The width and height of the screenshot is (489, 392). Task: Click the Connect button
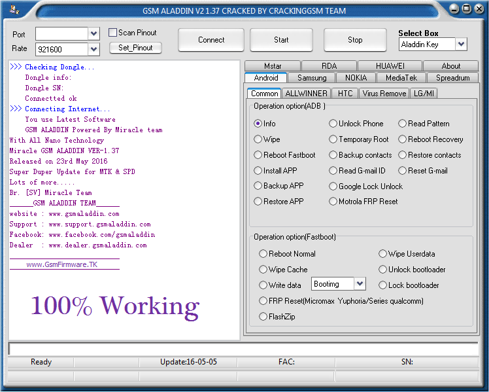pos(211,40)
